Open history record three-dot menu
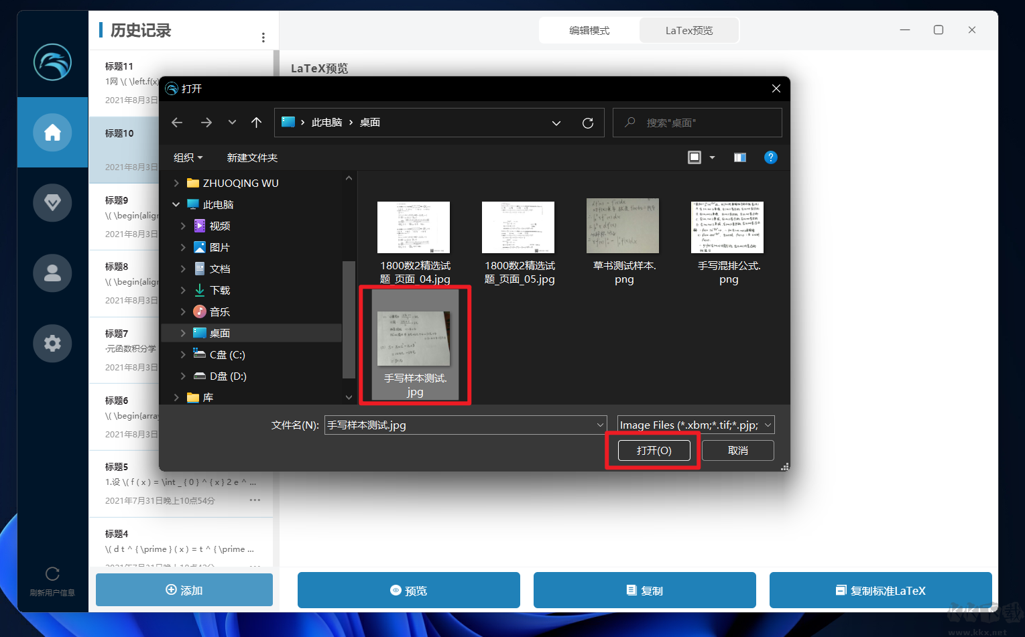1025x637 pixels. [x=263, y=38]
